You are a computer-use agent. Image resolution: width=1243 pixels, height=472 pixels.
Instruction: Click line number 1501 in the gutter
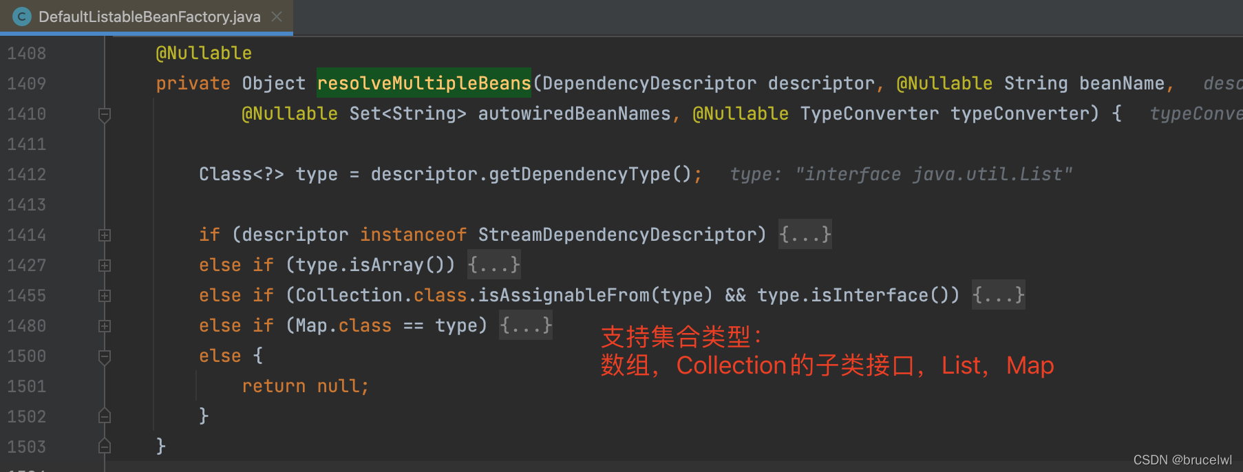[x=27, y=387]
